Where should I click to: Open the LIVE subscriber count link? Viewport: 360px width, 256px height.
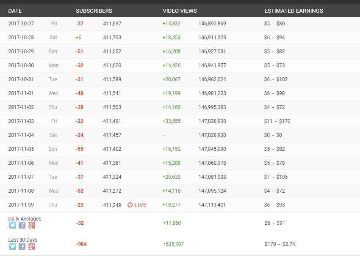[x=137, y=205]
